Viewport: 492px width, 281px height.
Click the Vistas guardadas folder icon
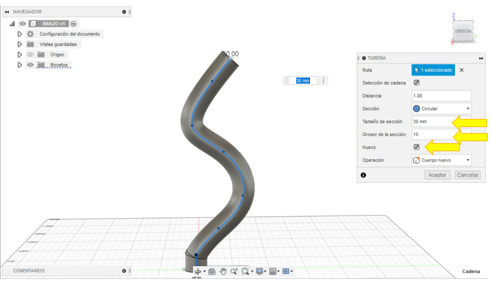tap(30, 44)
